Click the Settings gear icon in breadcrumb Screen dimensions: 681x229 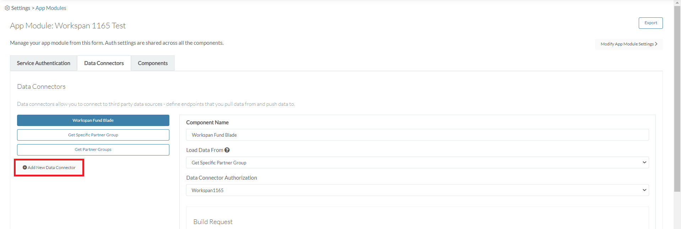[x=7, y=8]
